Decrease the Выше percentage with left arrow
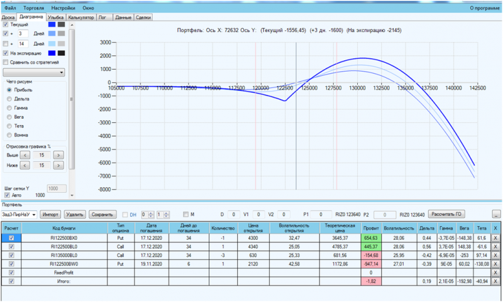The height and width of the screenshot is (302, 503). pyautogui.click(x=25, y=155)
